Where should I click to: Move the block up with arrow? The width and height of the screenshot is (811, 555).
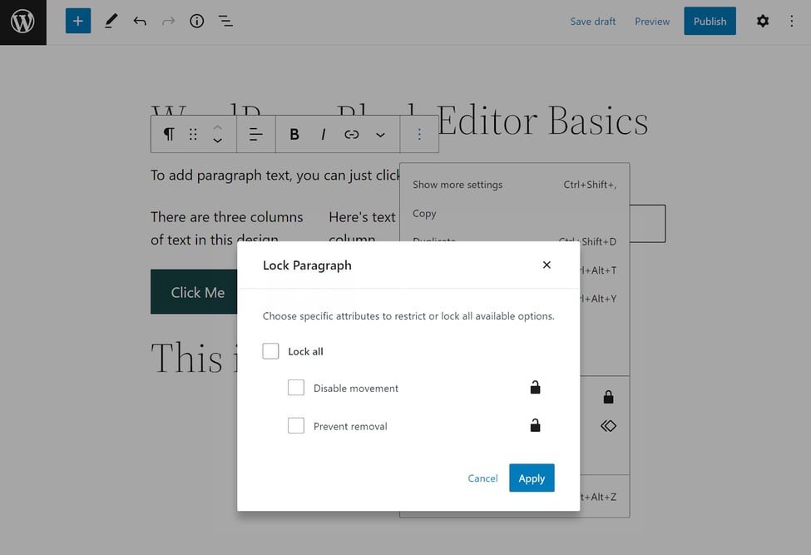tap(218, 127)
